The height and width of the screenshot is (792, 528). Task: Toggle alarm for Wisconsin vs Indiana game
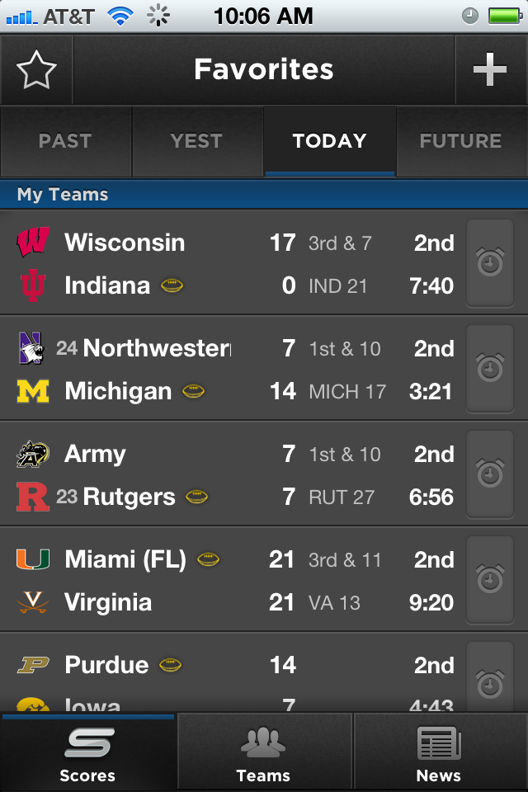coord(490,262)
